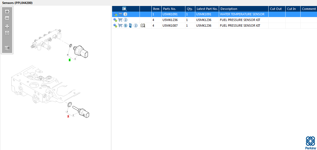Viewport: 317px width, 150px height.
Task: Click callout number 3 on the diagram
Action: coord(67,111)
